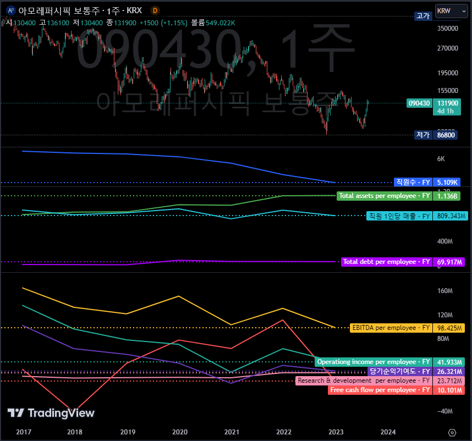Click the 2018 time axis label
The image size is (472, 441).
pos(75,432)
